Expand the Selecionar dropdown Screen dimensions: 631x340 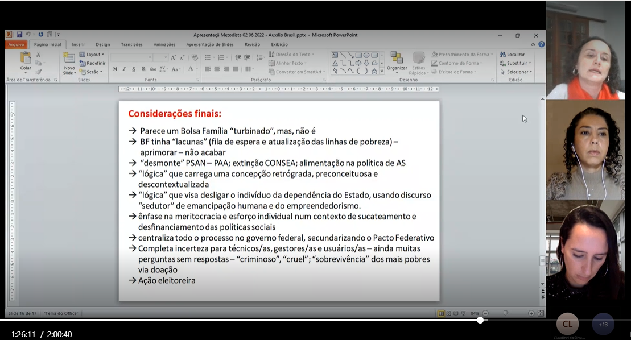(515, 72)
